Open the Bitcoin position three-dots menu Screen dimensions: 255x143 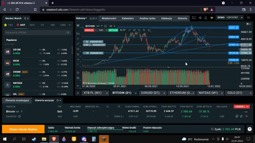point(246,112)
